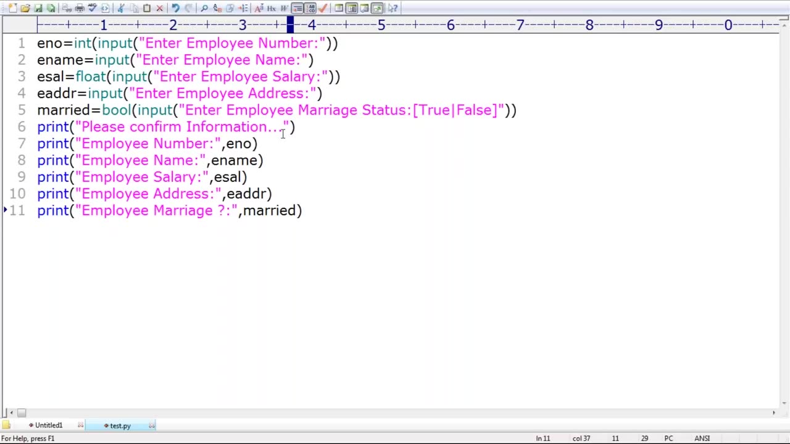
Task: Click the 'Employee Number:' string on line 7
Action: point(148,143)
